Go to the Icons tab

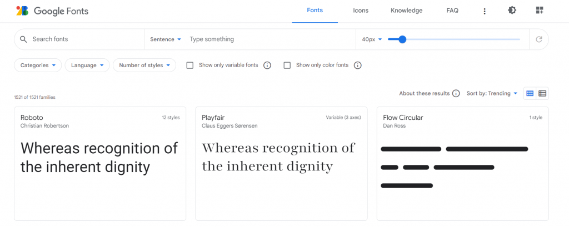point(361,11)
